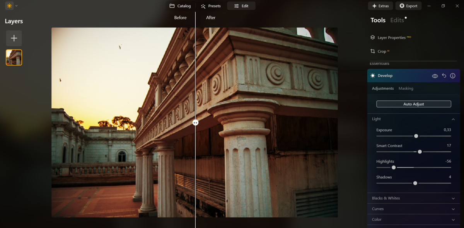Open the Extras panel

click(x=380, y=6)
